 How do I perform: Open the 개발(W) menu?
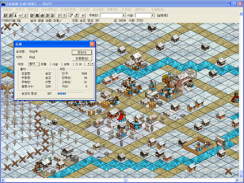[x=112, y=9]
